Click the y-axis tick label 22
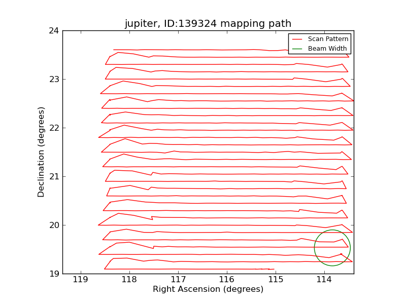Image resolution: width=406 pixels, height=304 pixels. pos(53,128)
